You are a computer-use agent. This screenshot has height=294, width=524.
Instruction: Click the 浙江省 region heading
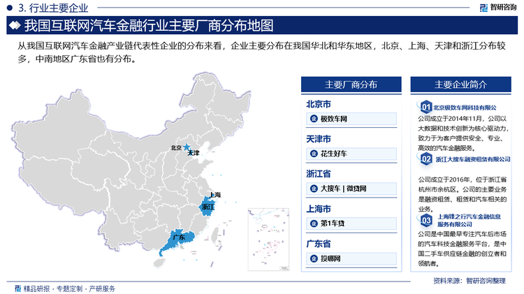coord(319,174)
